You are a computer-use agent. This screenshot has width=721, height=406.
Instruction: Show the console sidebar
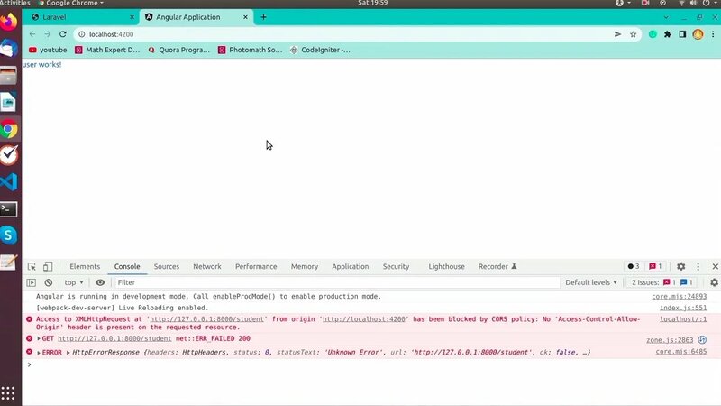32,282
